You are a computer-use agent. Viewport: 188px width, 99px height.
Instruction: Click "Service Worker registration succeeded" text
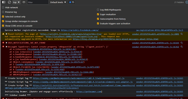27,30
